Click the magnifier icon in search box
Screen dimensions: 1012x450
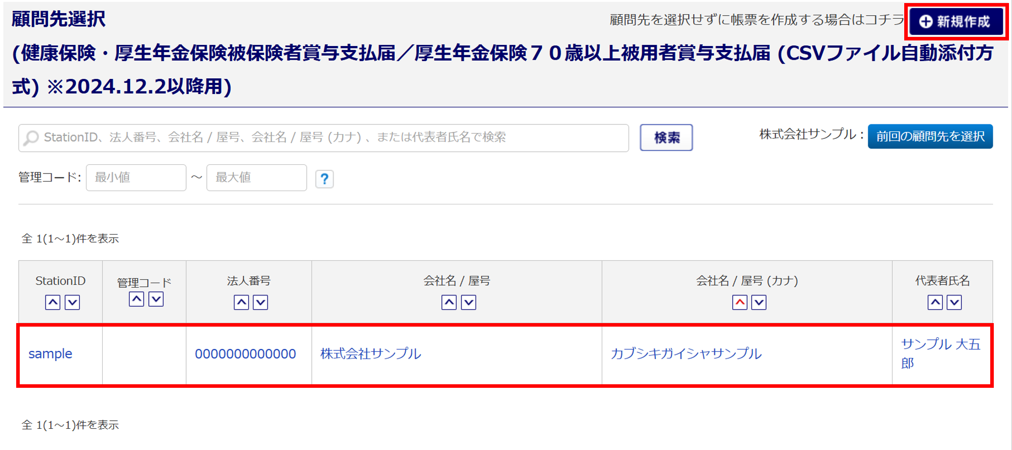(x=31, y=138)
